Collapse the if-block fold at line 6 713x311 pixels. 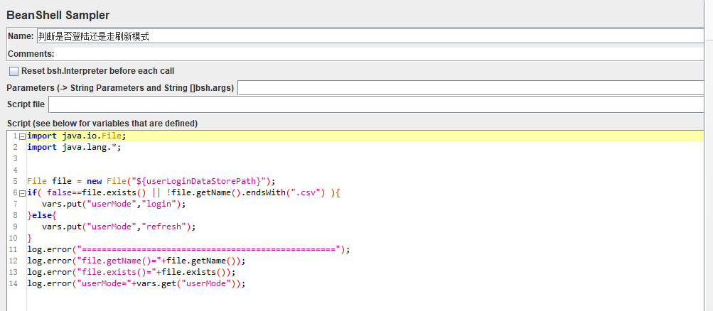tap(23, 193)
